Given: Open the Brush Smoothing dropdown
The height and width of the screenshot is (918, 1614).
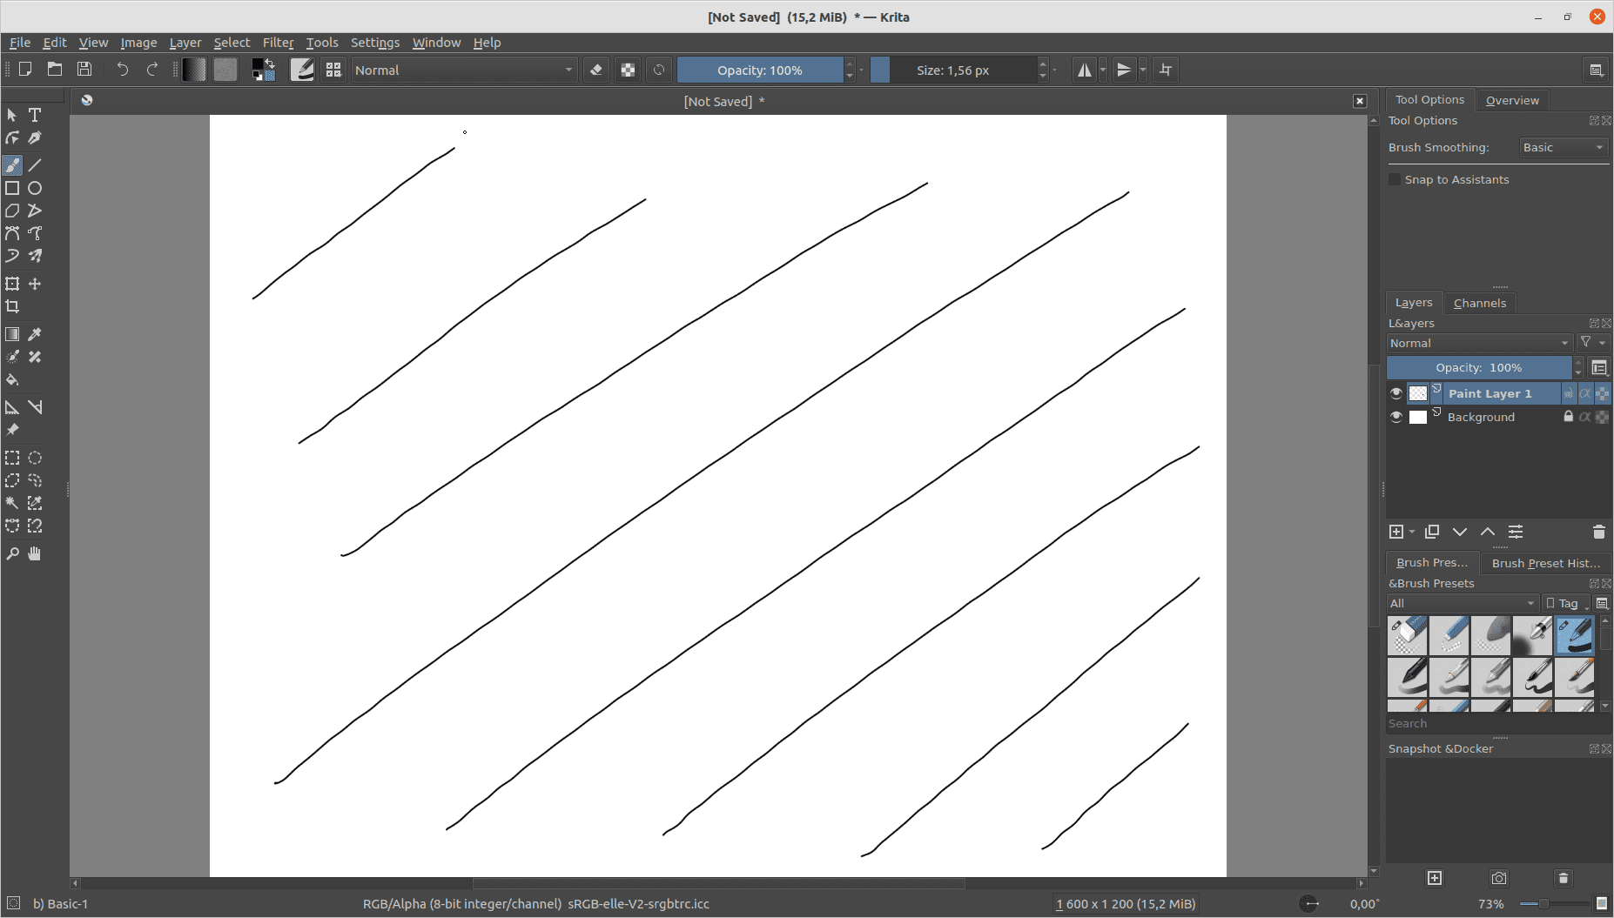Looking at the screenshot, I should (x=1563, y=148).
